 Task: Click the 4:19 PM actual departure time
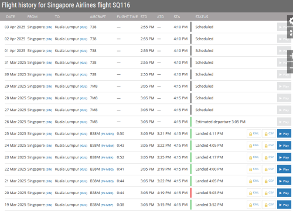click(x=164, y=193)
